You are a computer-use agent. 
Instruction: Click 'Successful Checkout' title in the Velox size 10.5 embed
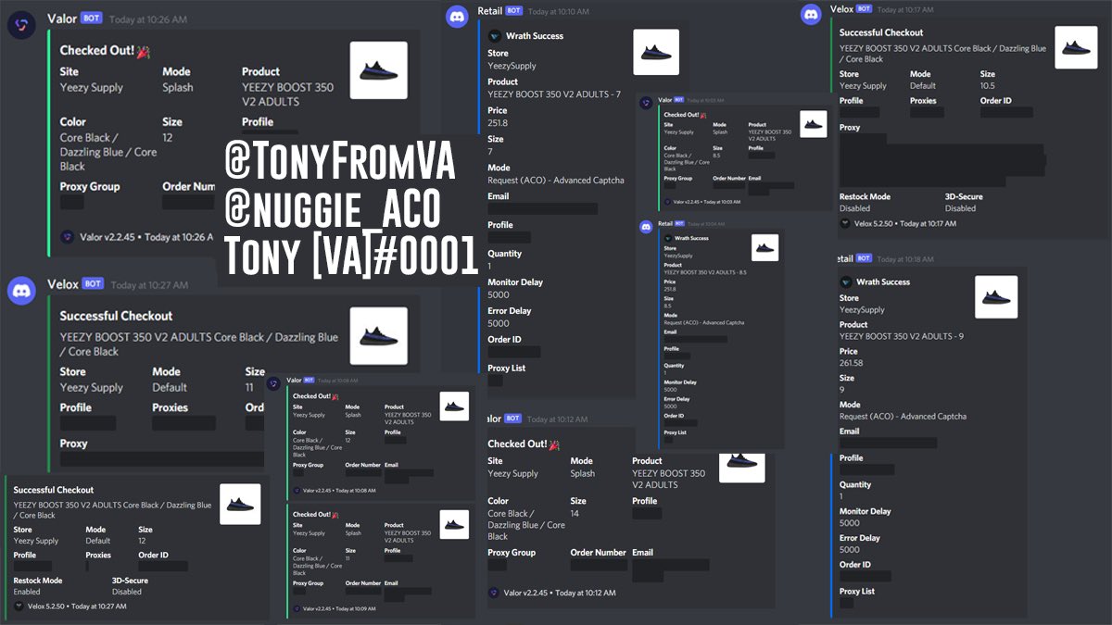pyautogui.click(x=881, y=32)
